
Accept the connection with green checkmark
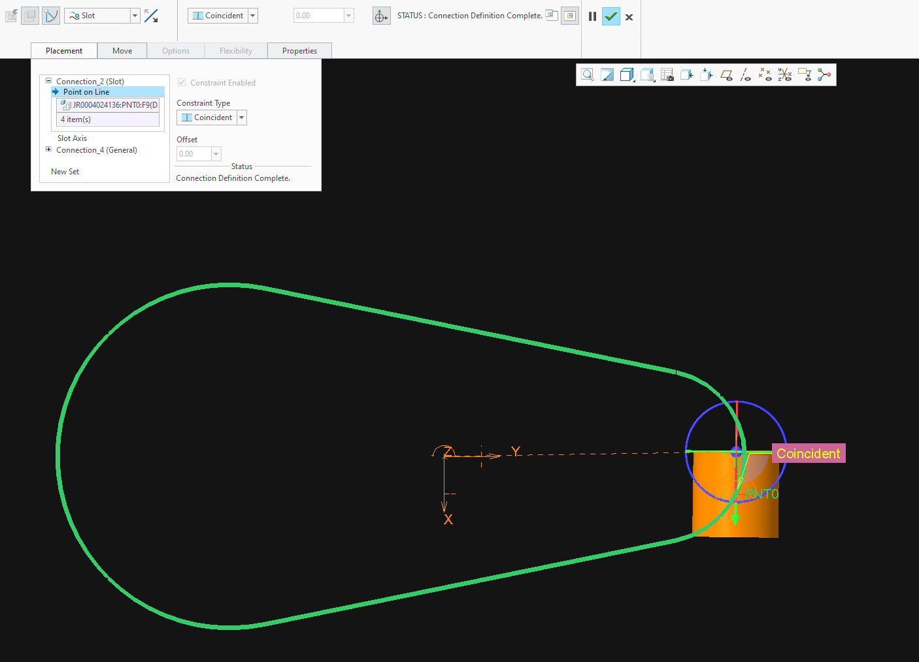point(610,16)
